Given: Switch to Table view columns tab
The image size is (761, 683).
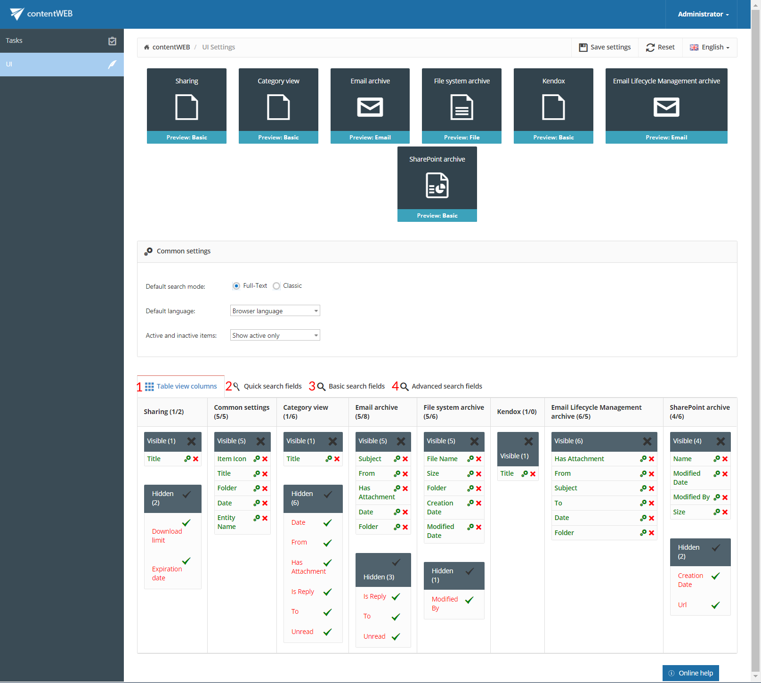Looking at the screenshot, I should pyautogui.click(x=181, y=386).
